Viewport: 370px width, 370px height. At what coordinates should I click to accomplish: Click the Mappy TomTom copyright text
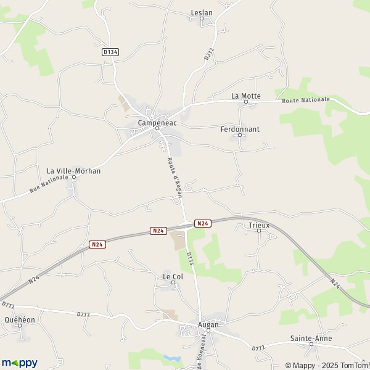(x=327, y=365)
